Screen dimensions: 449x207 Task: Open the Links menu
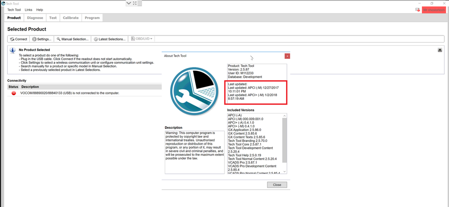click(x=29, y=10)
